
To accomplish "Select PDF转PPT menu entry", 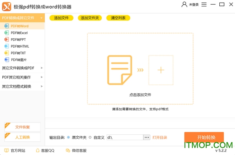I will tap(22, 39).
